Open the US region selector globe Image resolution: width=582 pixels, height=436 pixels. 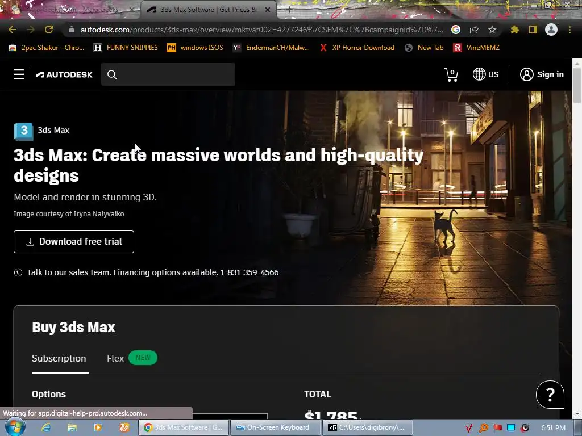tap(479, 74)
